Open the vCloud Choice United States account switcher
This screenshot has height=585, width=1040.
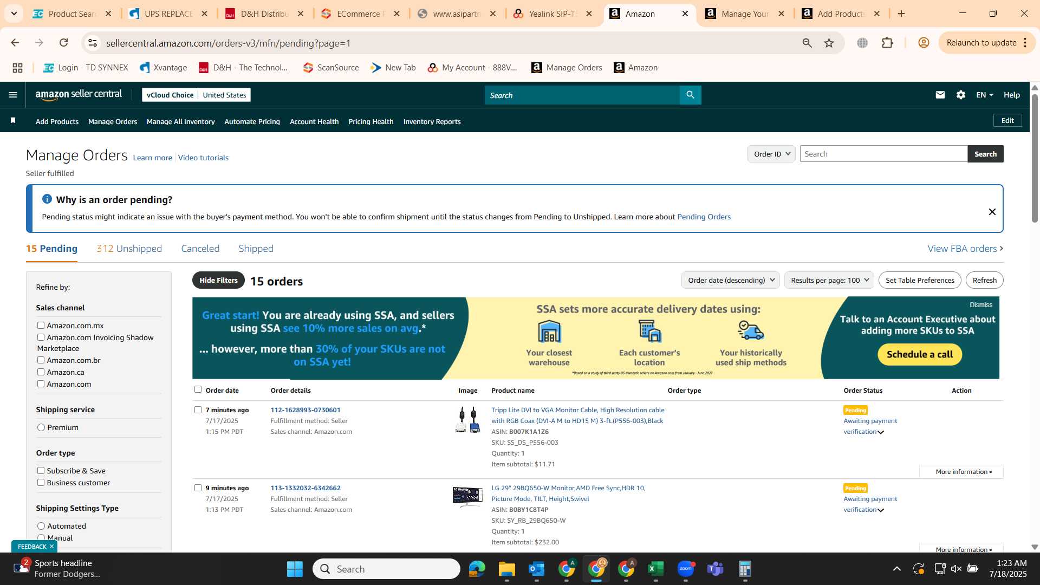[196, 95]
